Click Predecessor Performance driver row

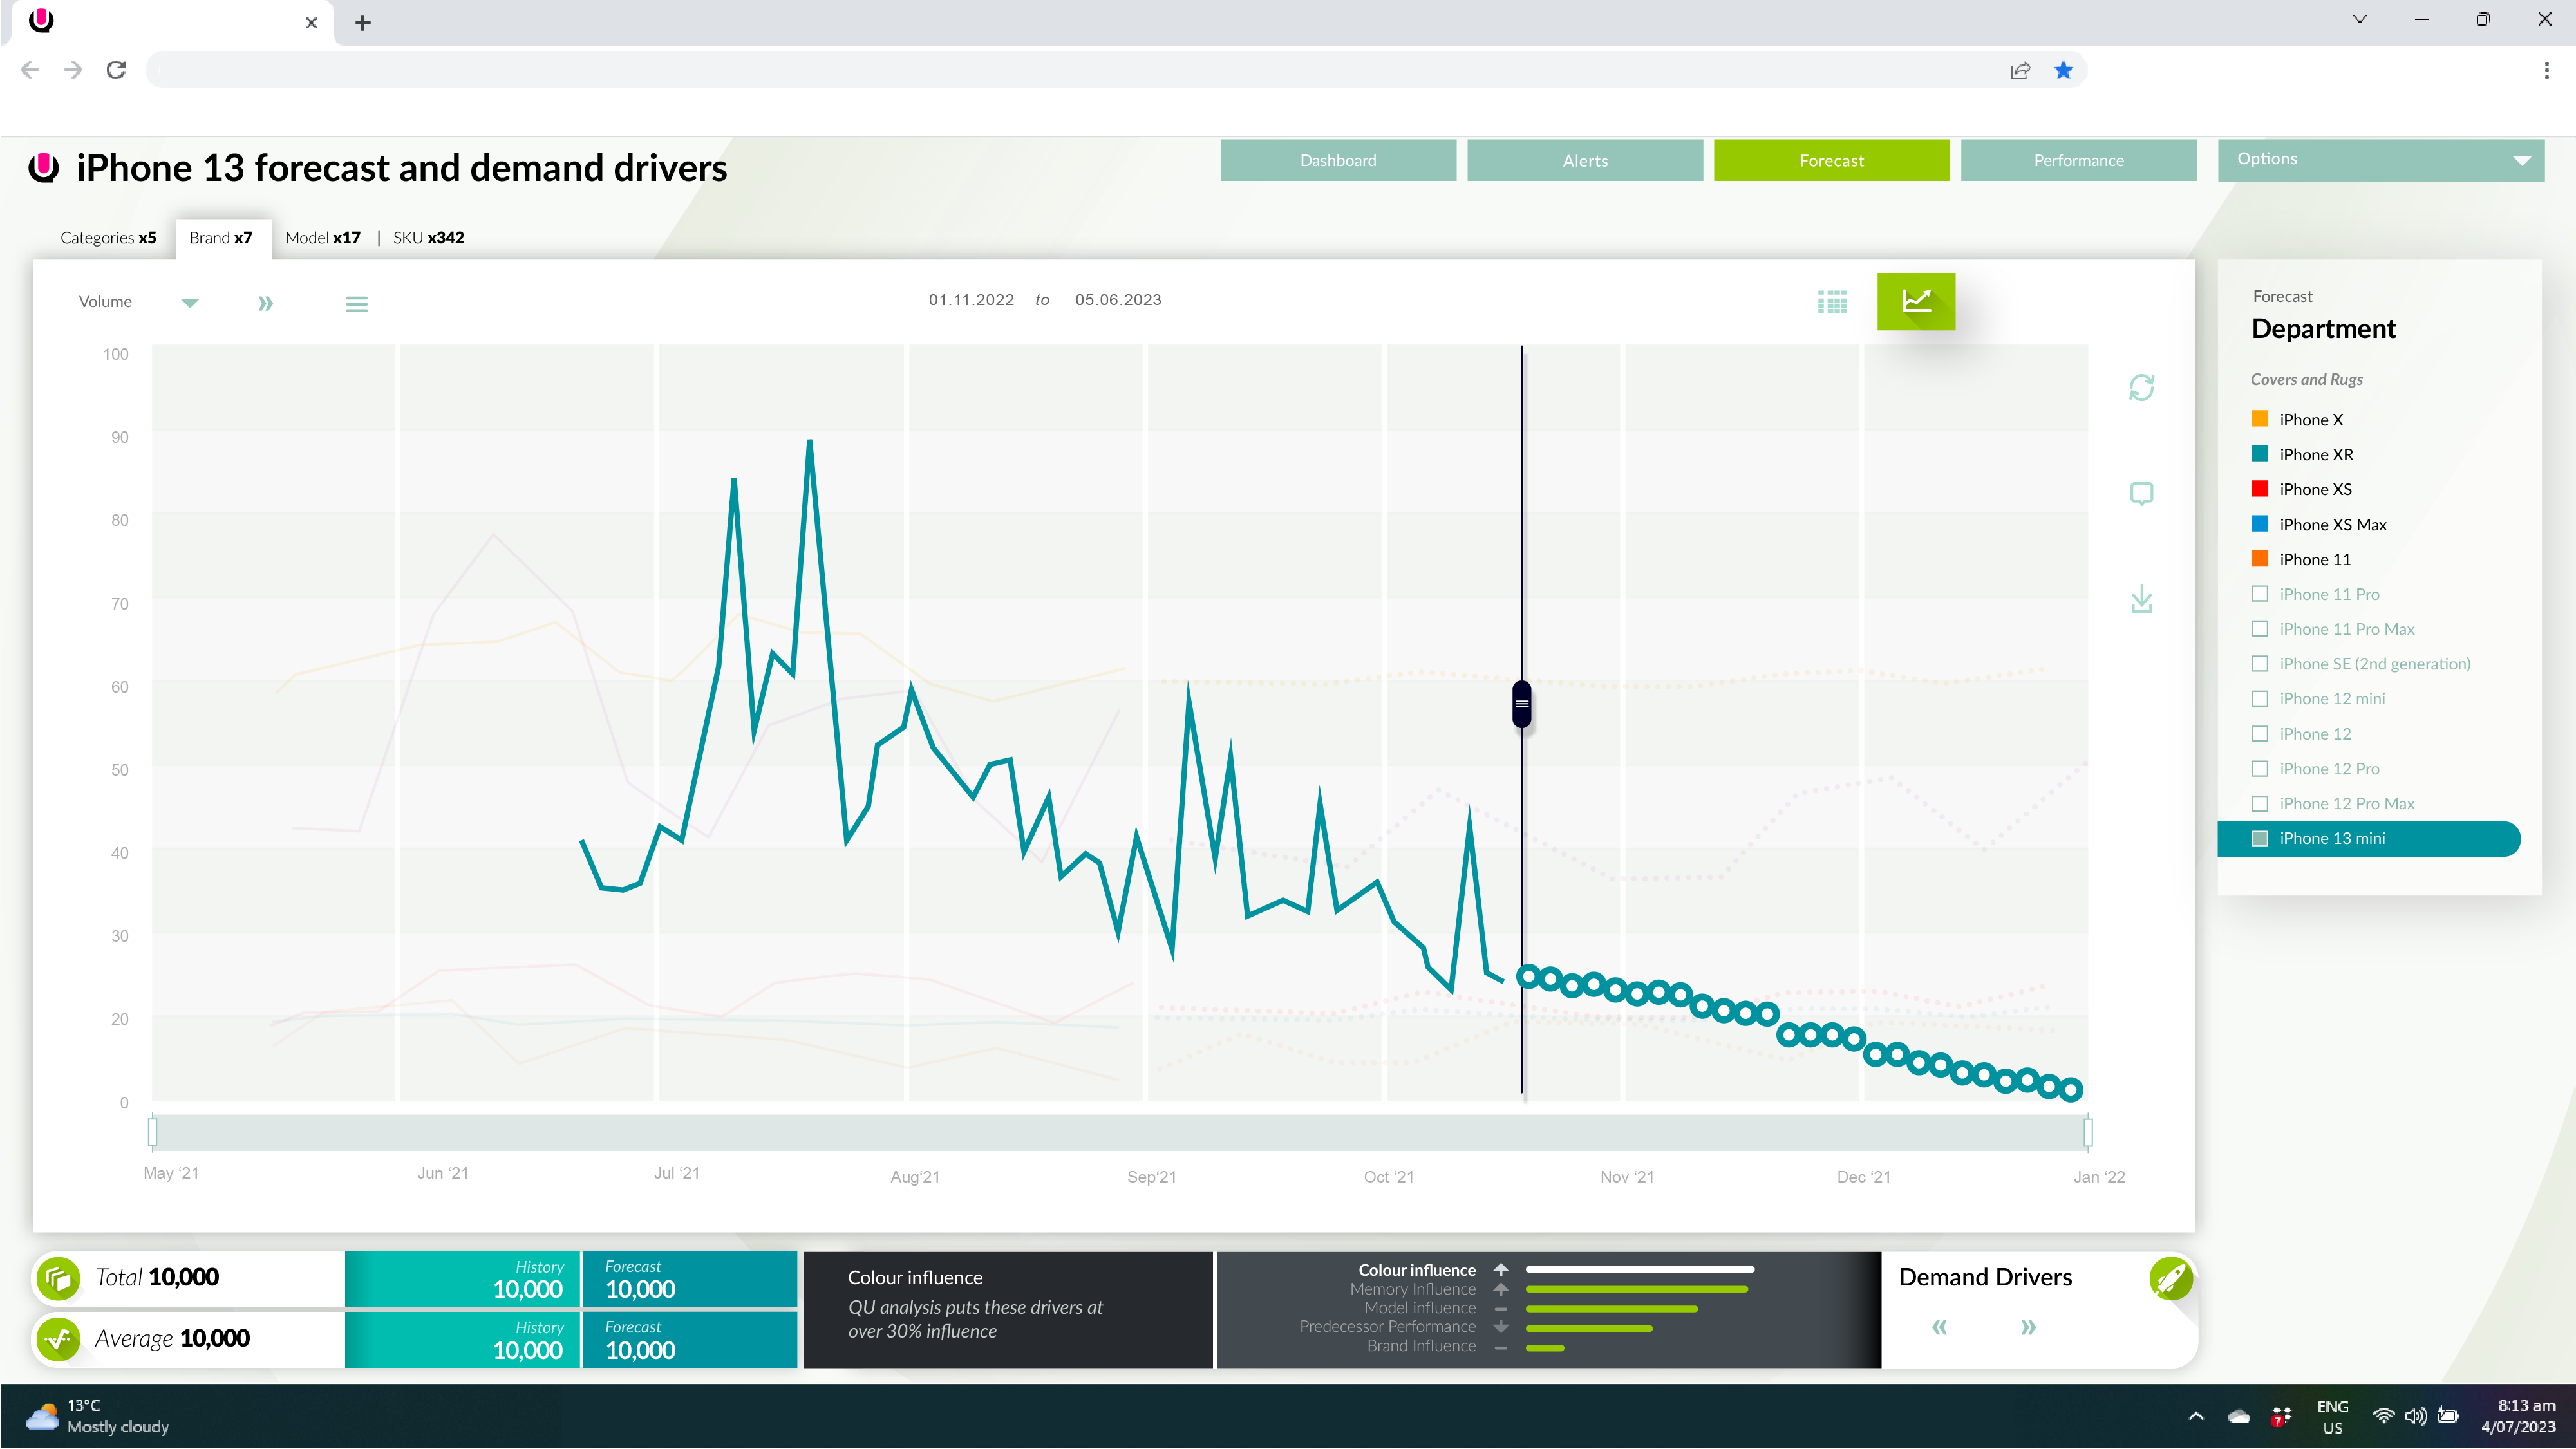pyautogui.click(x=1476, y=1327)
